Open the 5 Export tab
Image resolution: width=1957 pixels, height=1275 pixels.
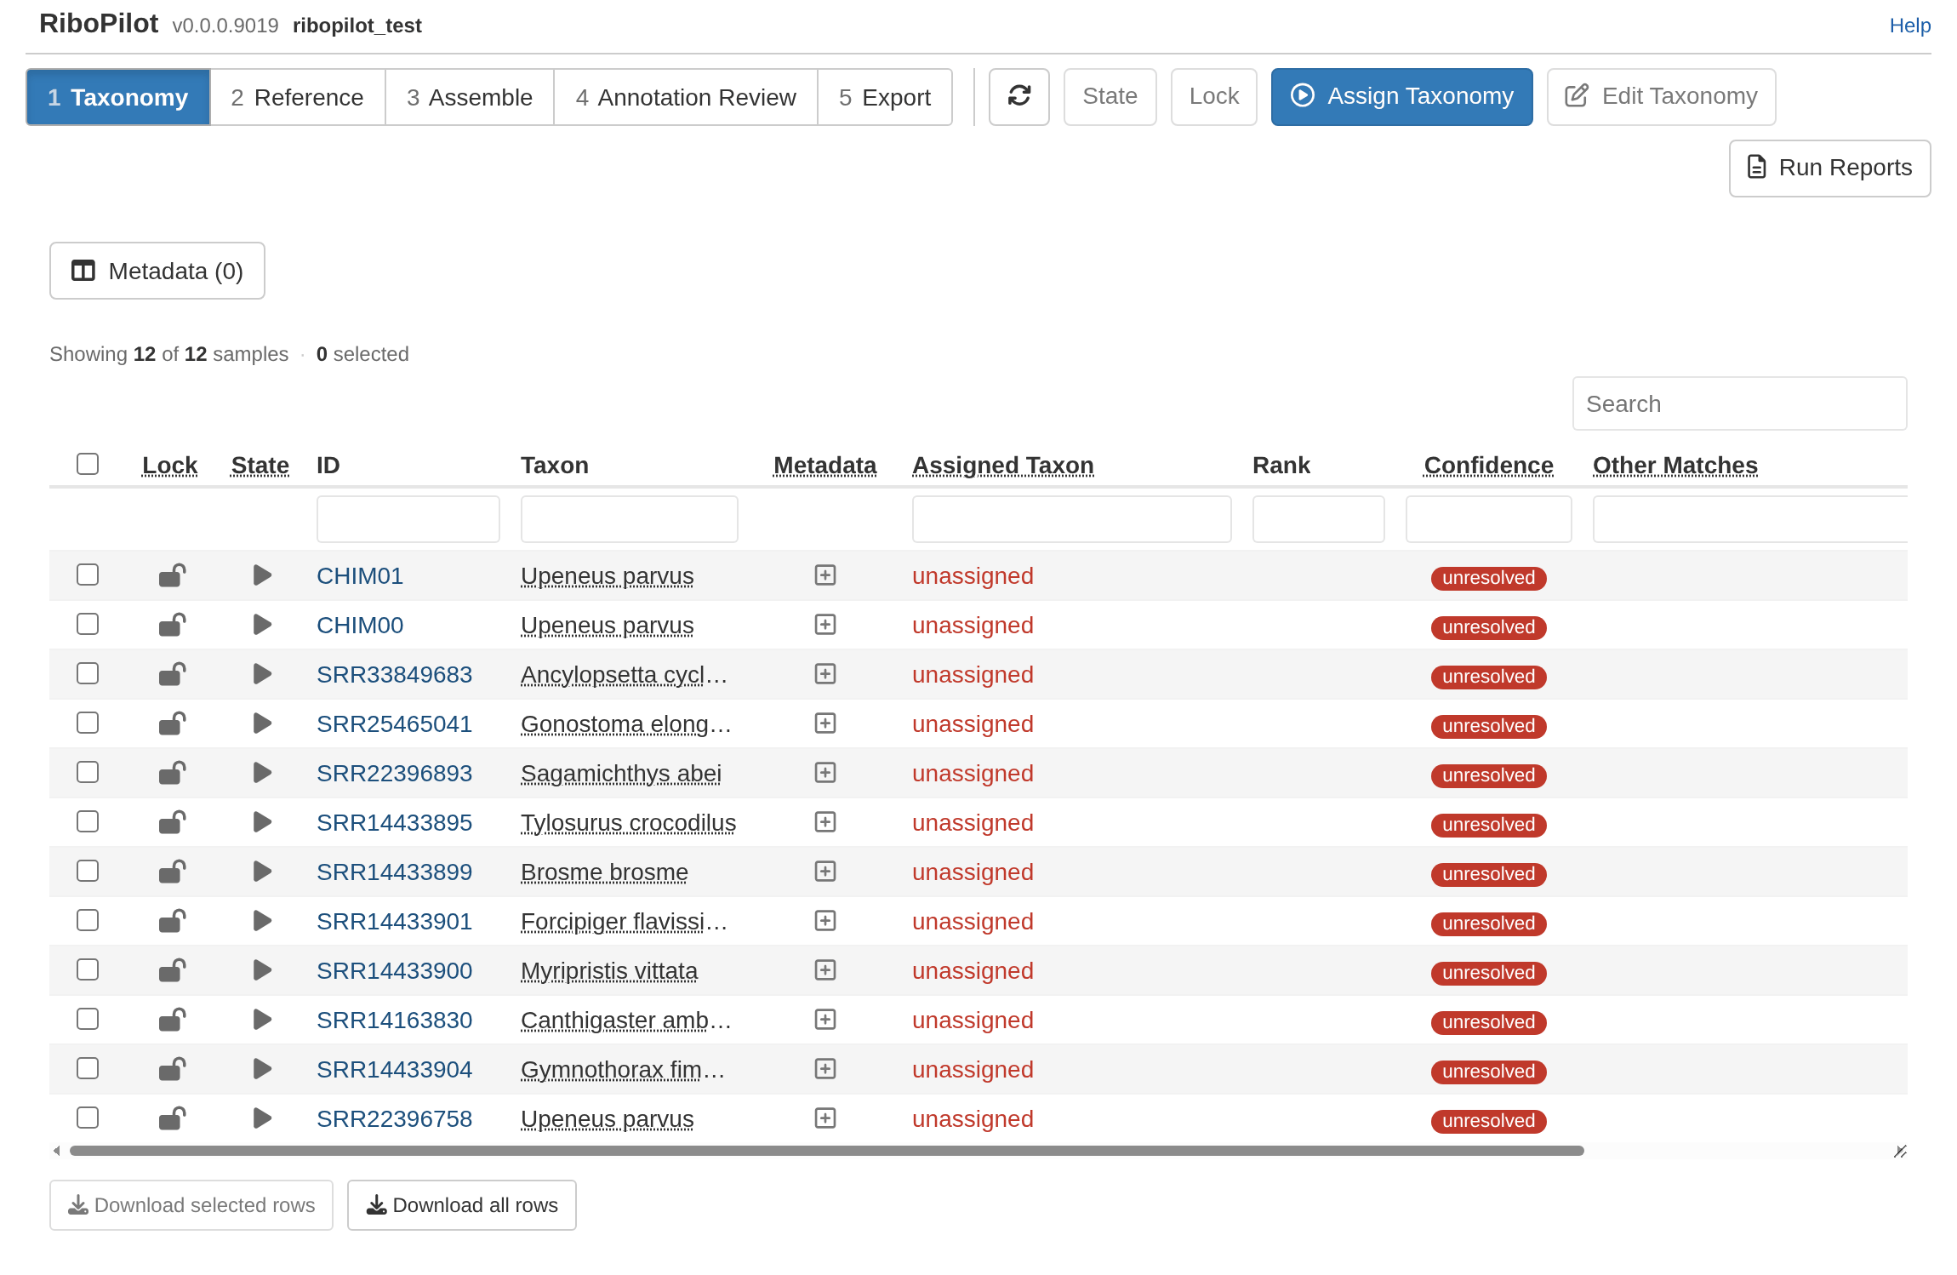point(885,97)
